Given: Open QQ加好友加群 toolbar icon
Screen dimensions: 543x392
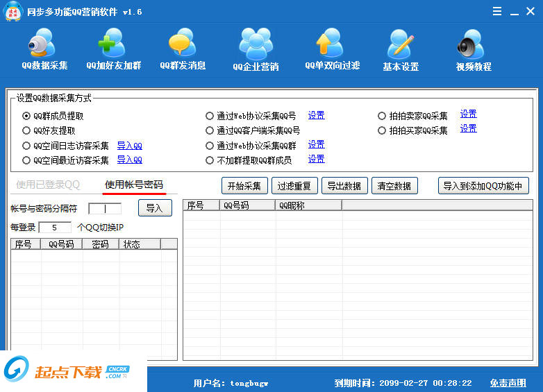Looking at the screenshot, I should [114, 49].
